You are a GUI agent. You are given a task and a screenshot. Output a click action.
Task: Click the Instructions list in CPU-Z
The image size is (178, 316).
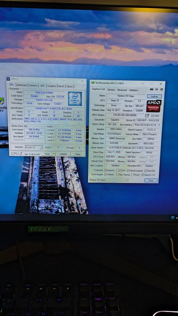(x=53, y=120)
